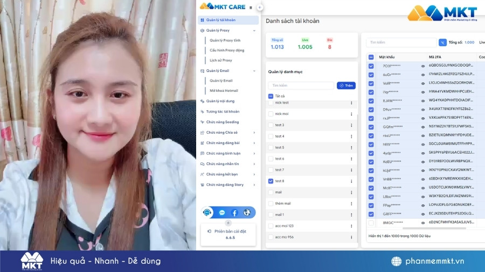Open options menu for test 6
This screenshot has width=485, height=272.
point(351,159)
